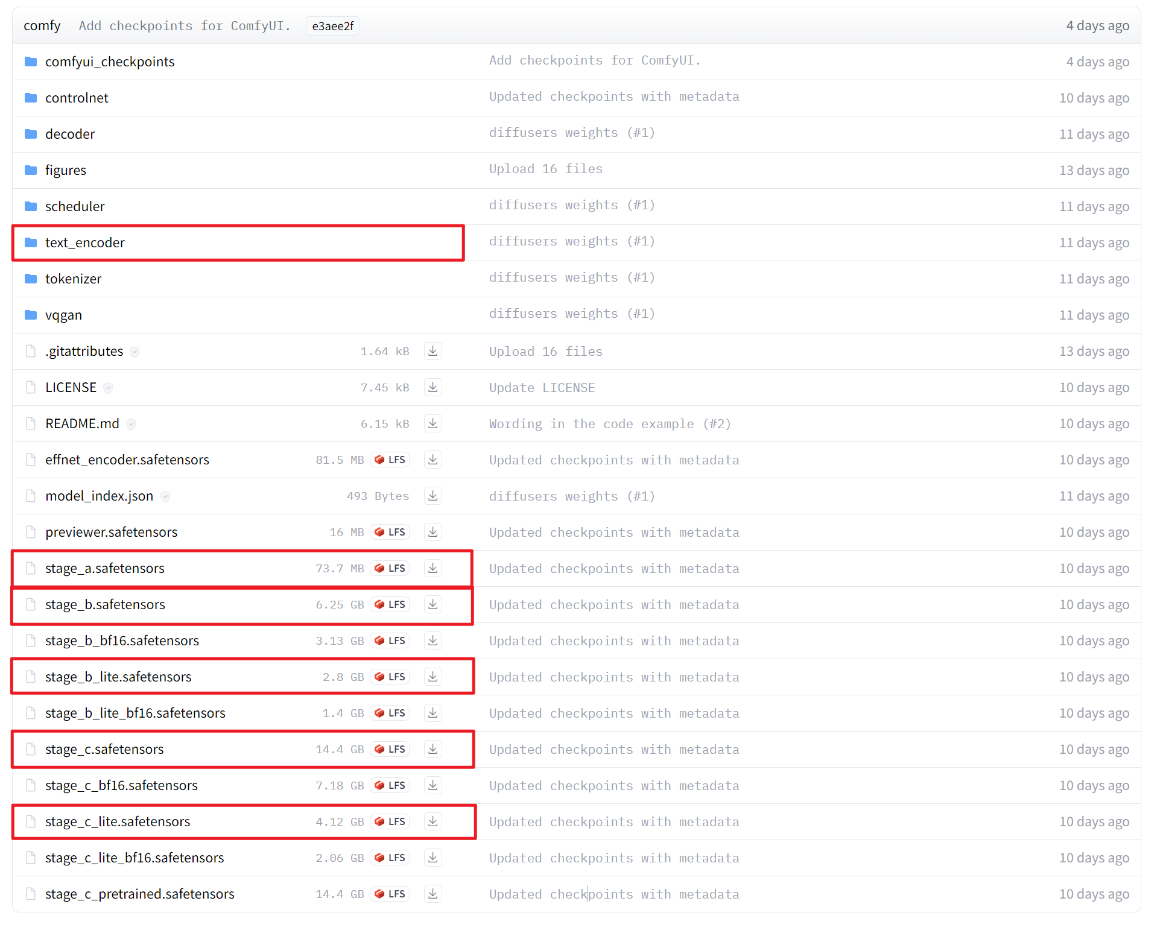This screenshot has width=1163, height=939.
Task: Open 'Wording in the code example (#2)' commit
Action: click(610, 423)
